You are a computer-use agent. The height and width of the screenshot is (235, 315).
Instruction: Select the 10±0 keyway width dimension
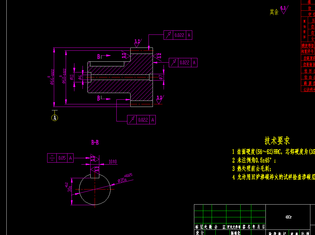[113, 161]
